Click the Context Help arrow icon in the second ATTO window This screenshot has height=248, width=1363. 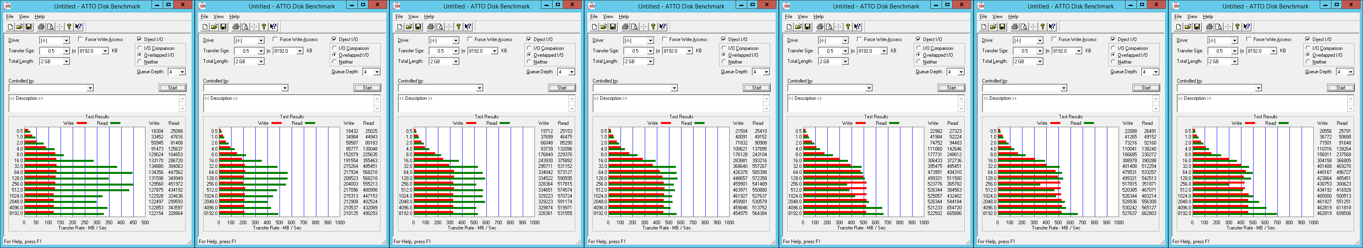pos(273,27)
